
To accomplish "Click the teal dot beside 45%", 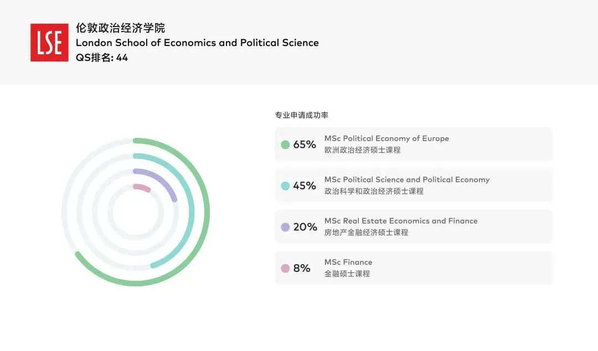I will (x=286, y=186).
